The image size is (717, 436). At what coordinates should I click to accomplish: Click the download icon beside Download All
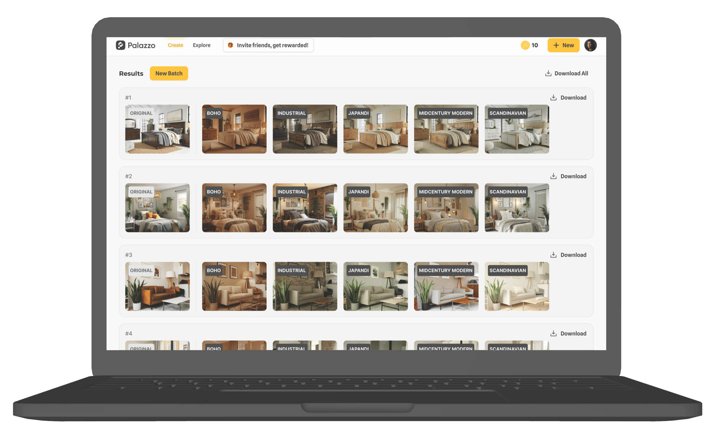(548, 73)
